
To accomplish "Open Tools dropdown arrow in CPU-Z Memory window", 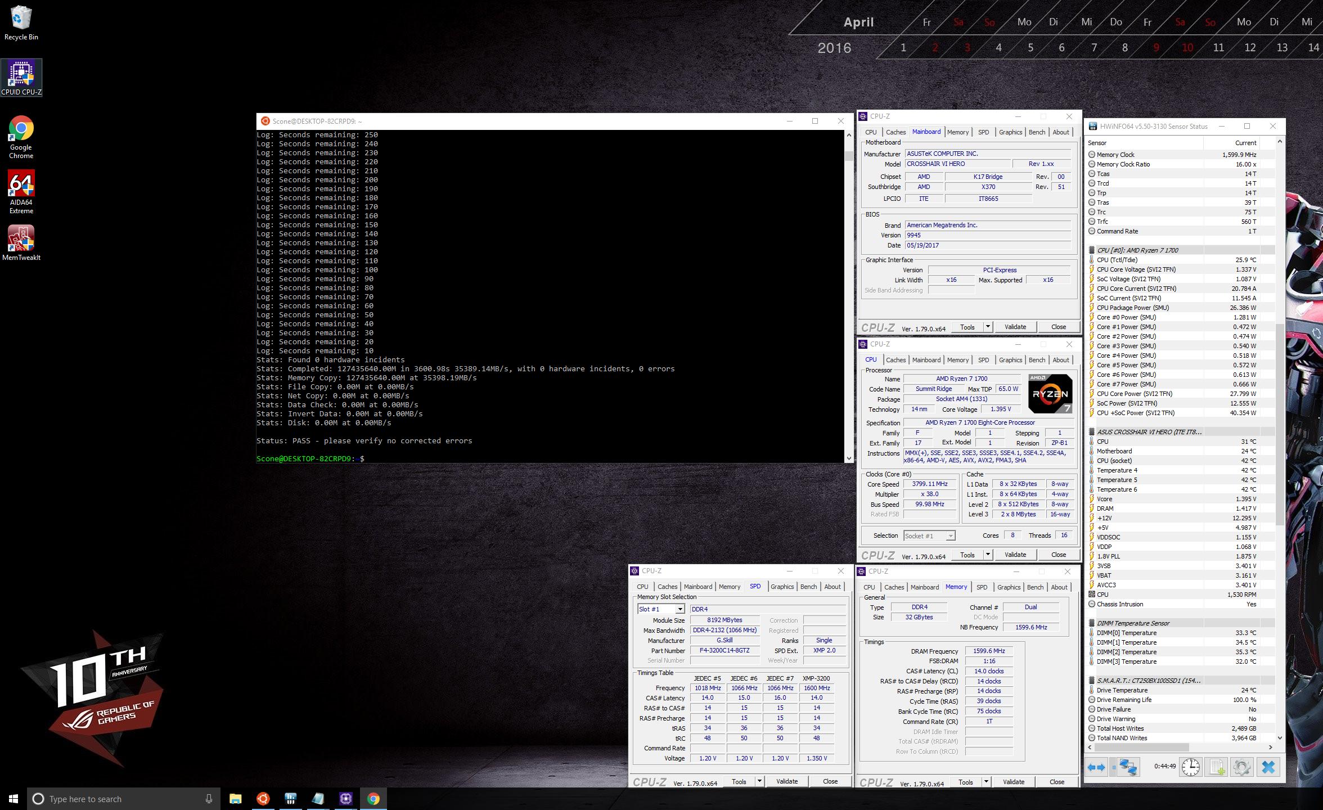I will tap(985, 782).
